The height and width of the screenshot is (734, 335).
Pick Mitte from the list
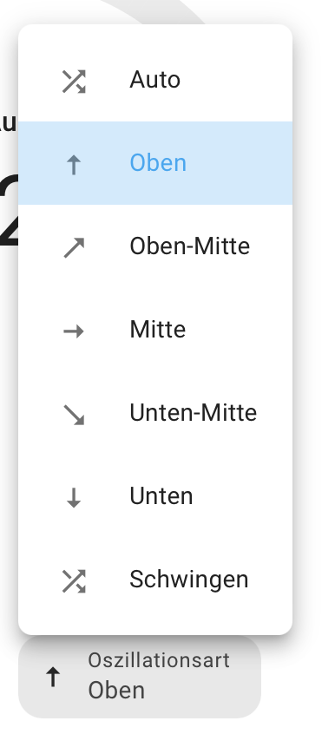coord(155,330)
